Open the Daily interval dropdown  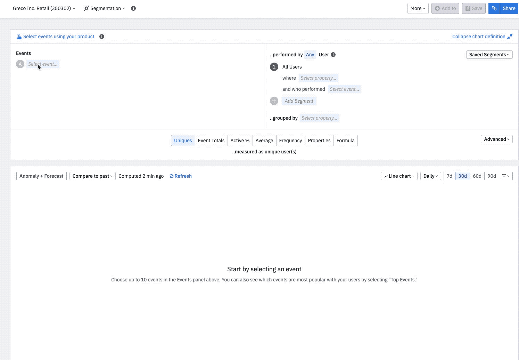430,176
